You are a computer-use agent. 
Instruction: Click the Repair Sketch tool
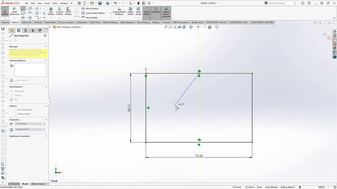(131, 11)
